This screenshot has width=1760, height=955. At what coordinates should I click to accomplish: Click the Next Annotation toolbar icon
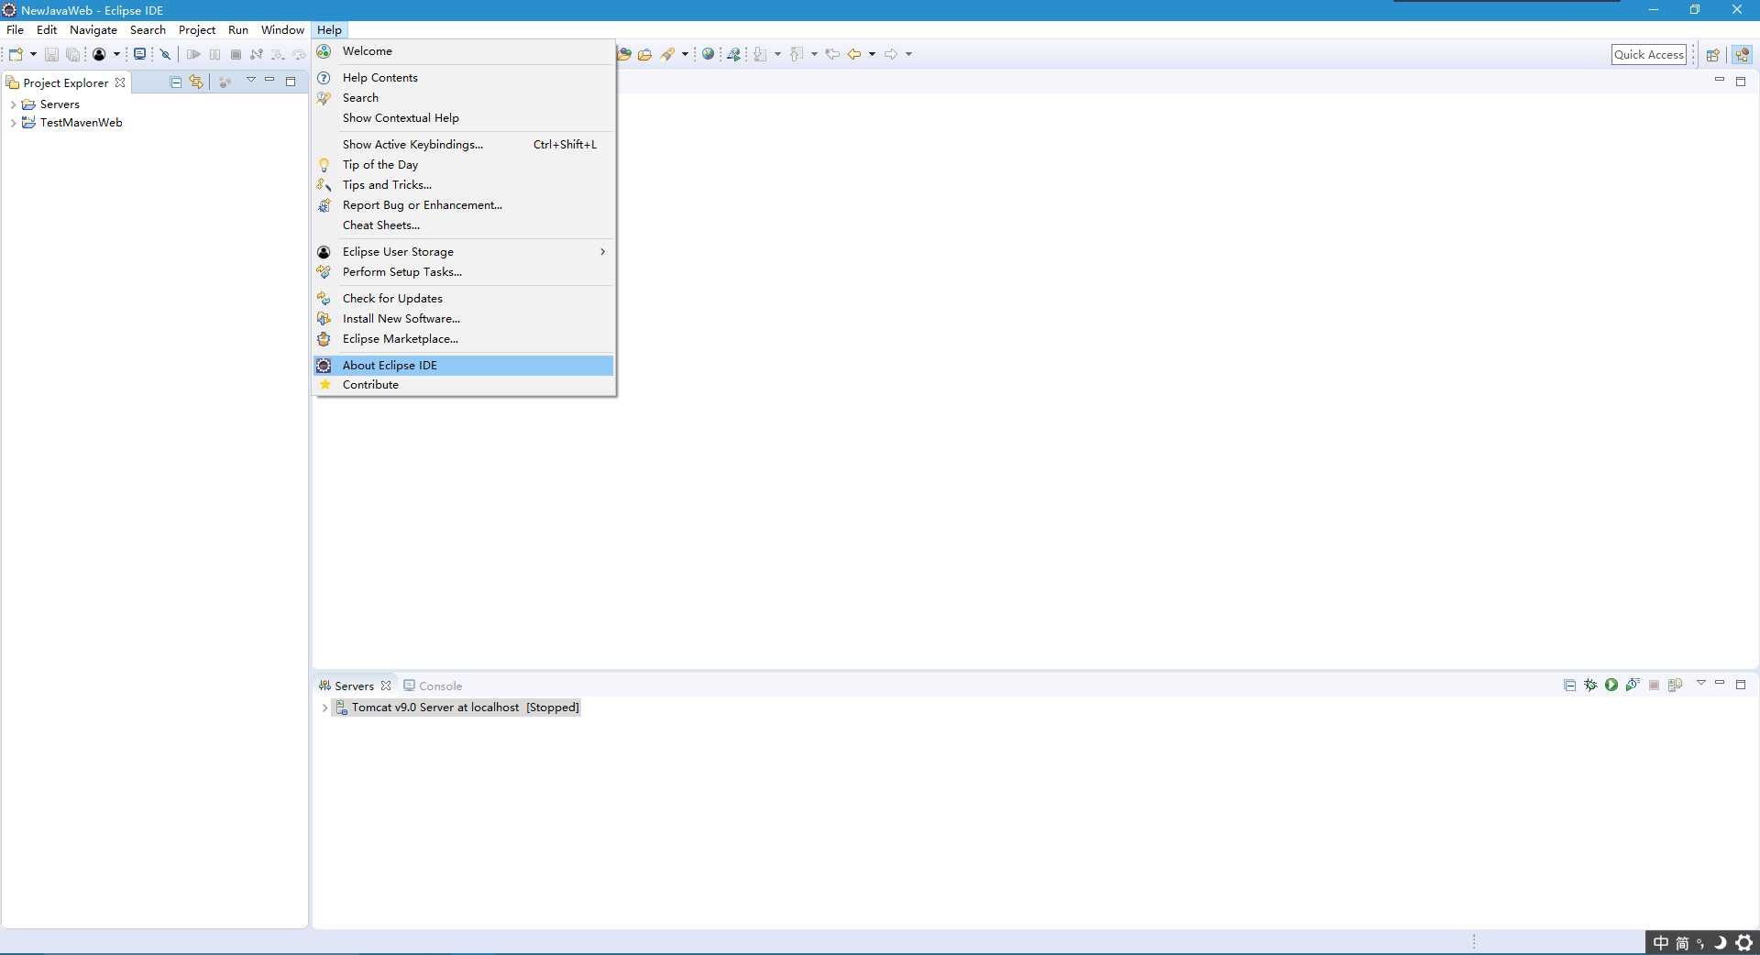[761, 54]
